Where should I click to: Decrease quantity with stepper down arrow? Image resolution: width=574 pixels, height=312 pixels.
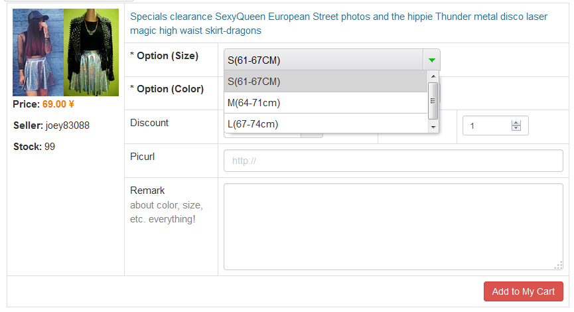click(516, 128)
